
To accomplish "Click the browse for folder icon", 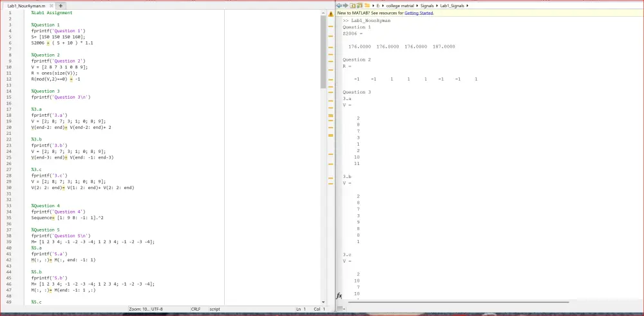I will point(359,6).
